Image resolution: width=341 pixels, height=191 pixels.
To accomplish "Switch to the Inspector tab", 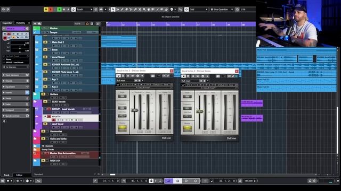I will pyautogui.click(x=7, y=23).
